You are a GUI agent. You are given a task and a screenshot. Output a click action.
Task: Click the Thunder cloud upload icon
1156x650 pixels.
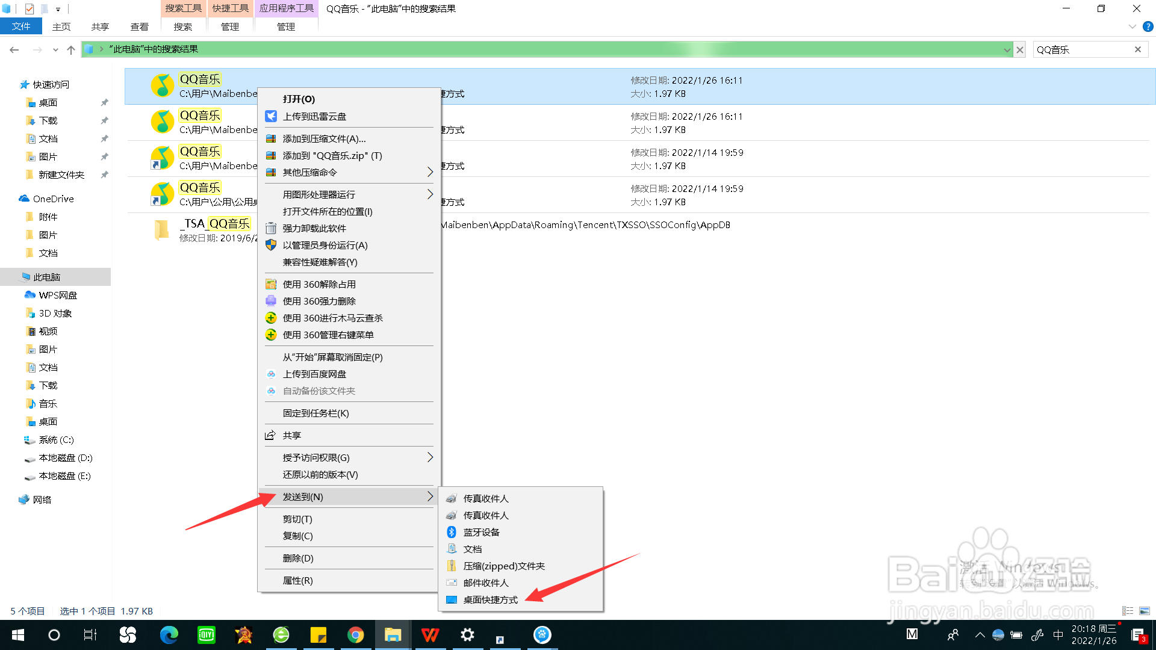click(271, 116)
